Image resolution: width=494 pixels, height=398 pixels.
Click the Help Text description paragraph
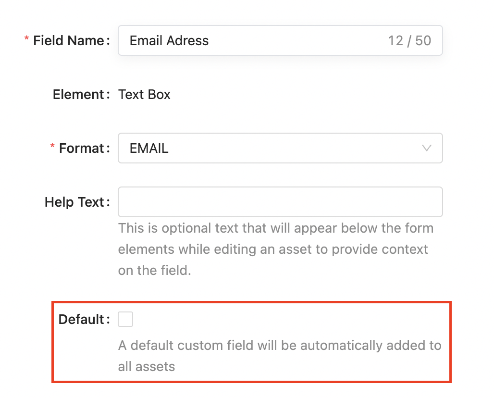coord(276,249)
